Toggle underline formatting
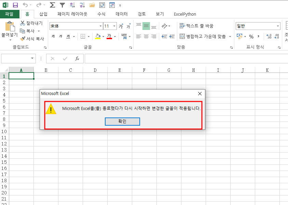 point(68,36)
